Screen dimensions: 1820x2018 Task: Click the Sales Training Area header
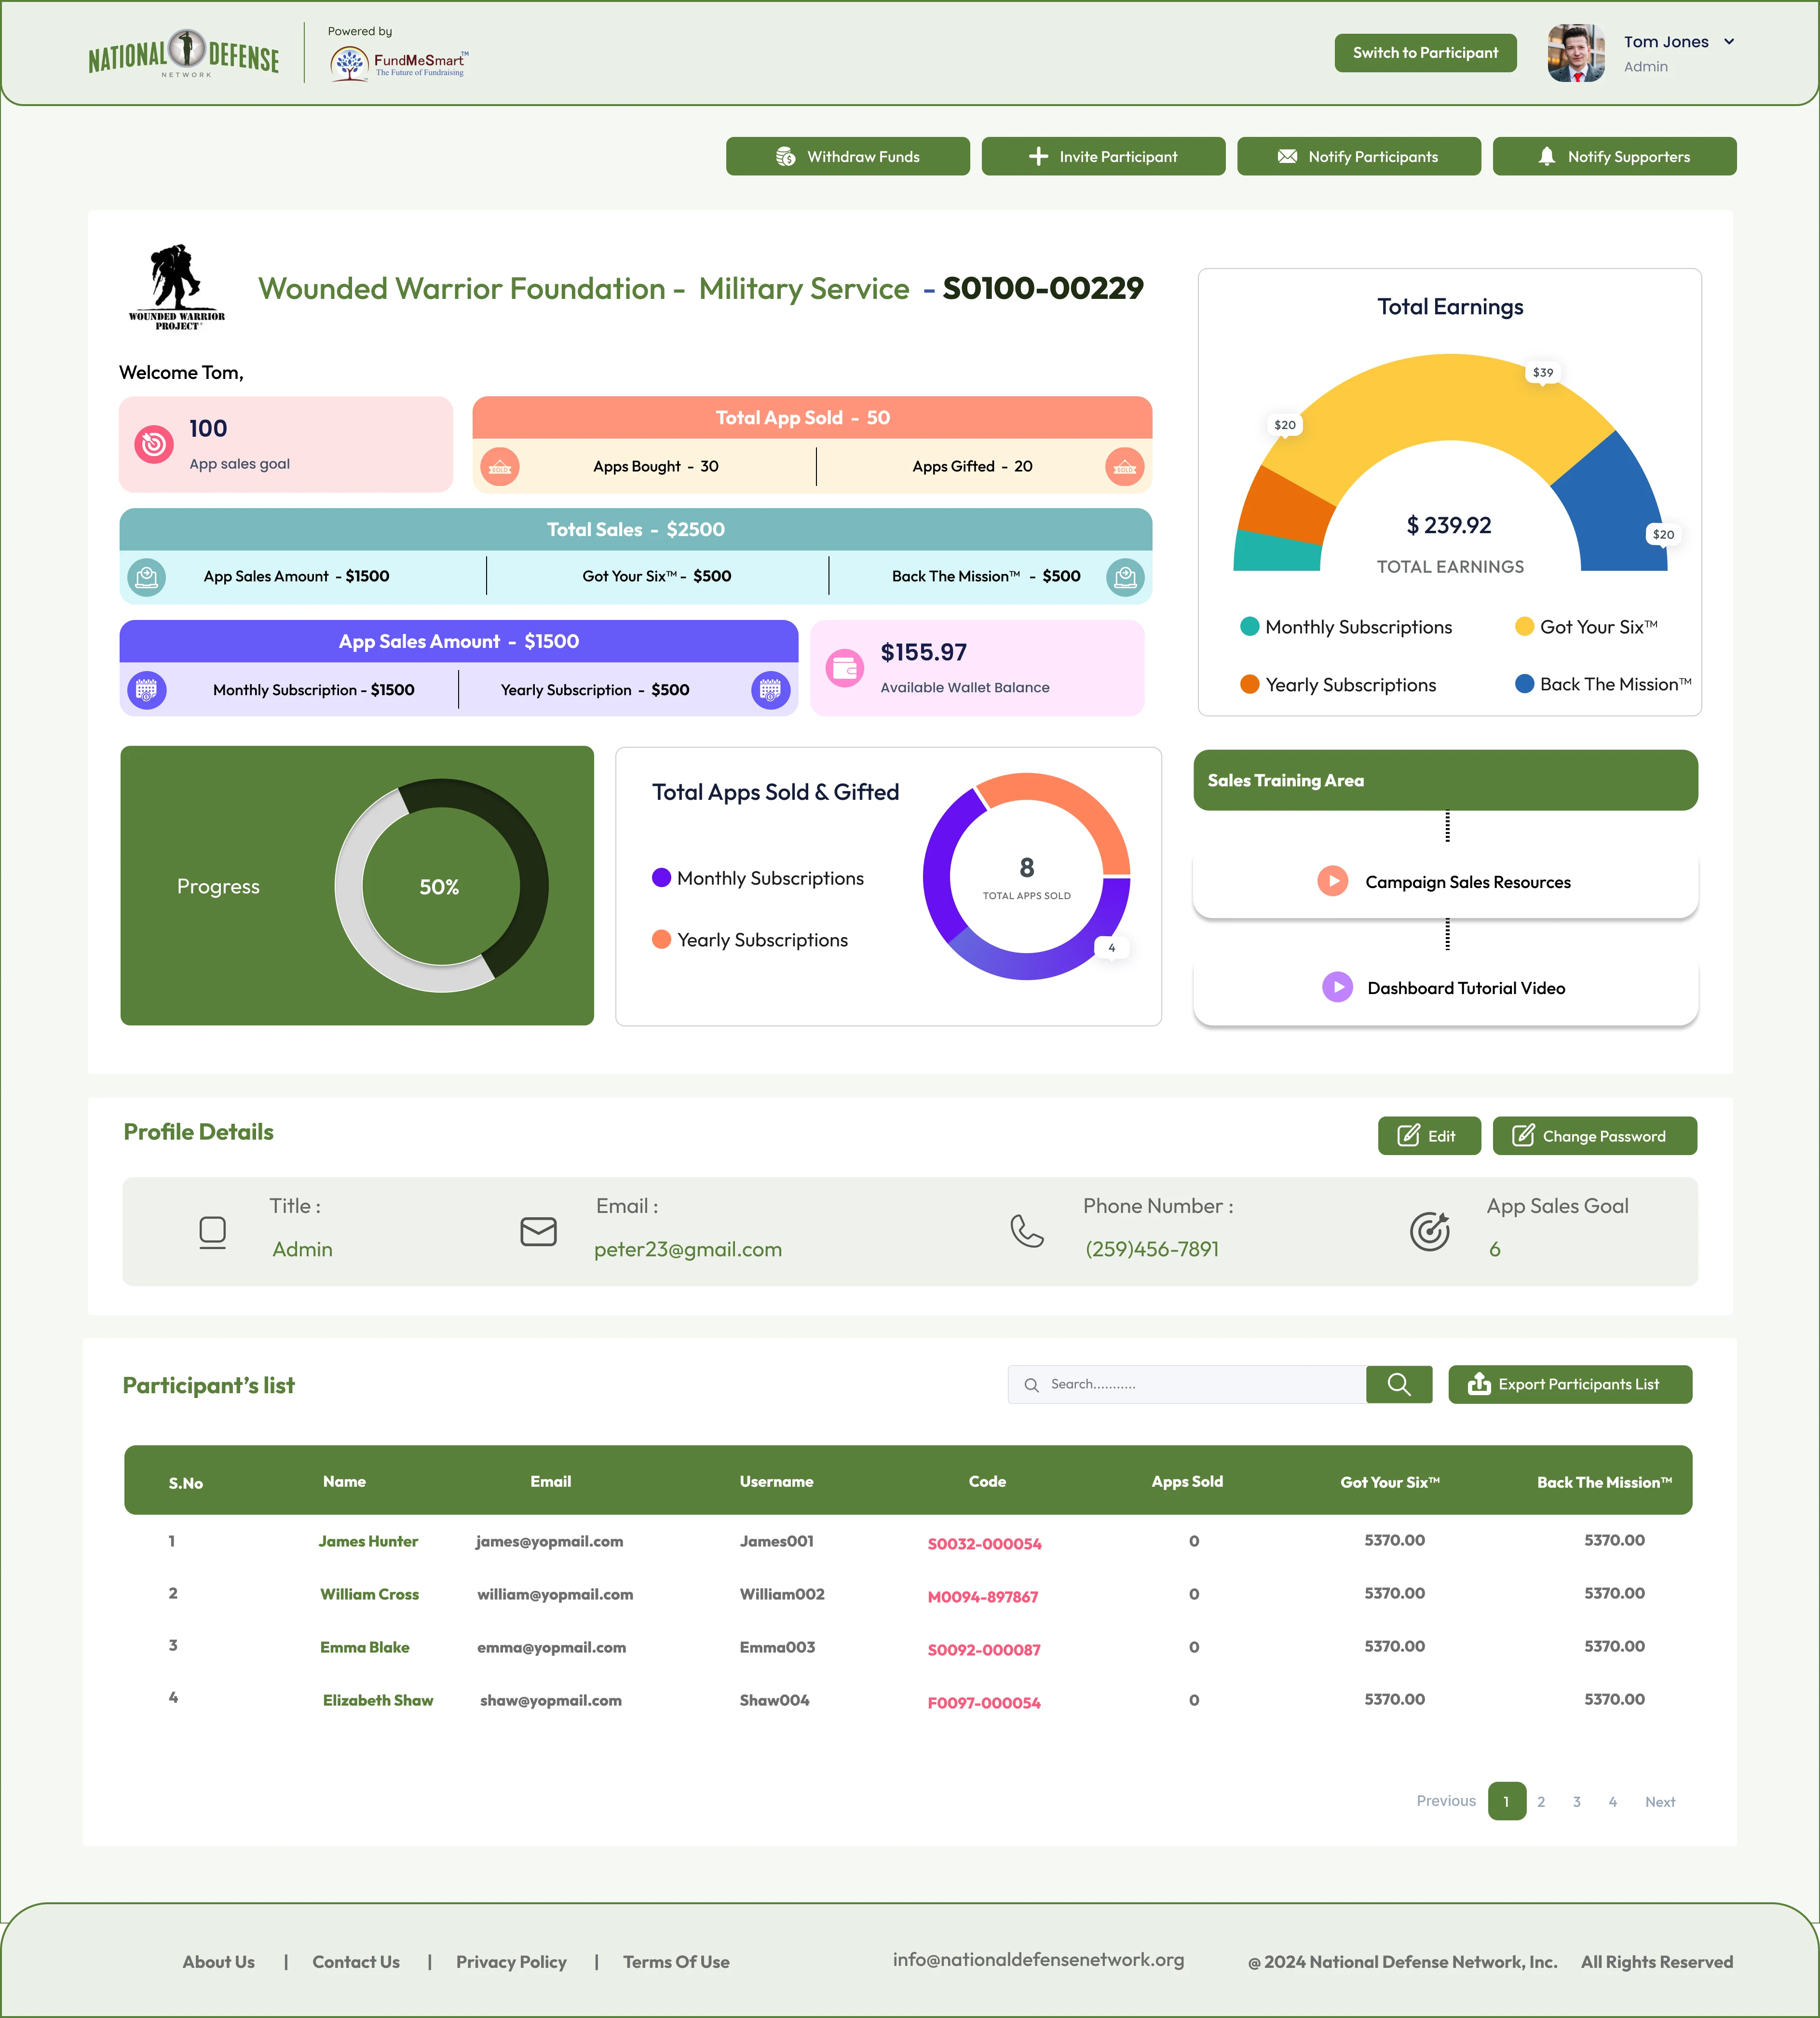coord(1445,780)
